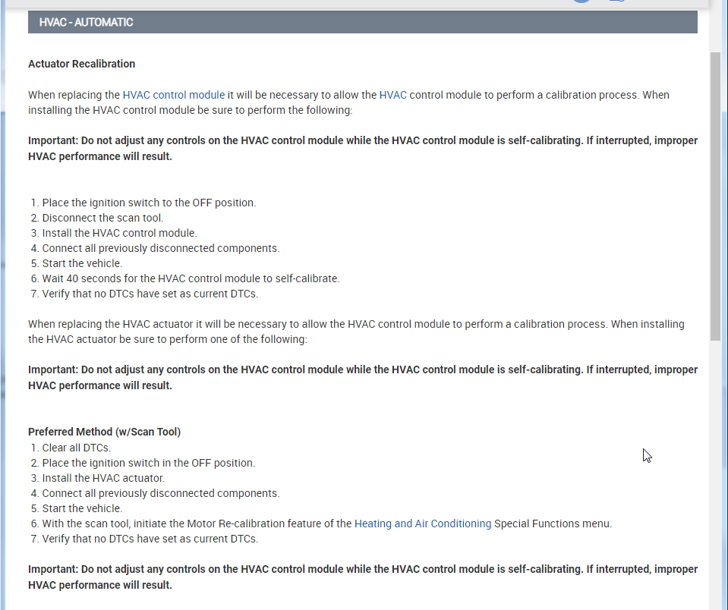Image resolution: width=728 pixels, height=610 pixels.
Task: Click "Place the ignition switch in the OFF position"
Action: click(x=149, y=463)
